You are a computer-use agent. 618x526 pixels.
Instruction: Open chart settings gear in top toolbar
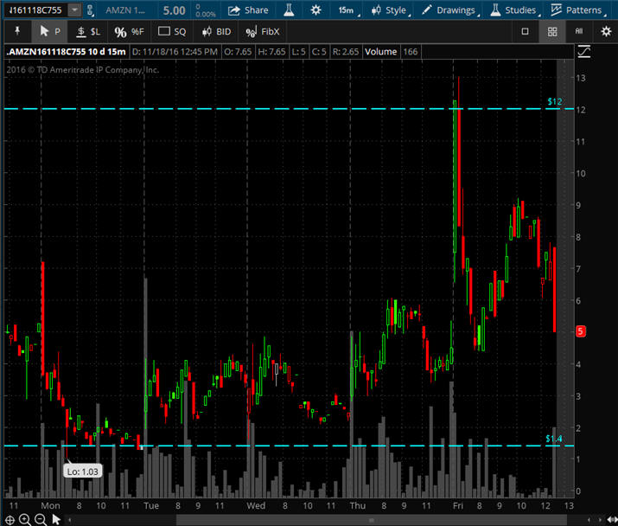(x=316, y=10)
